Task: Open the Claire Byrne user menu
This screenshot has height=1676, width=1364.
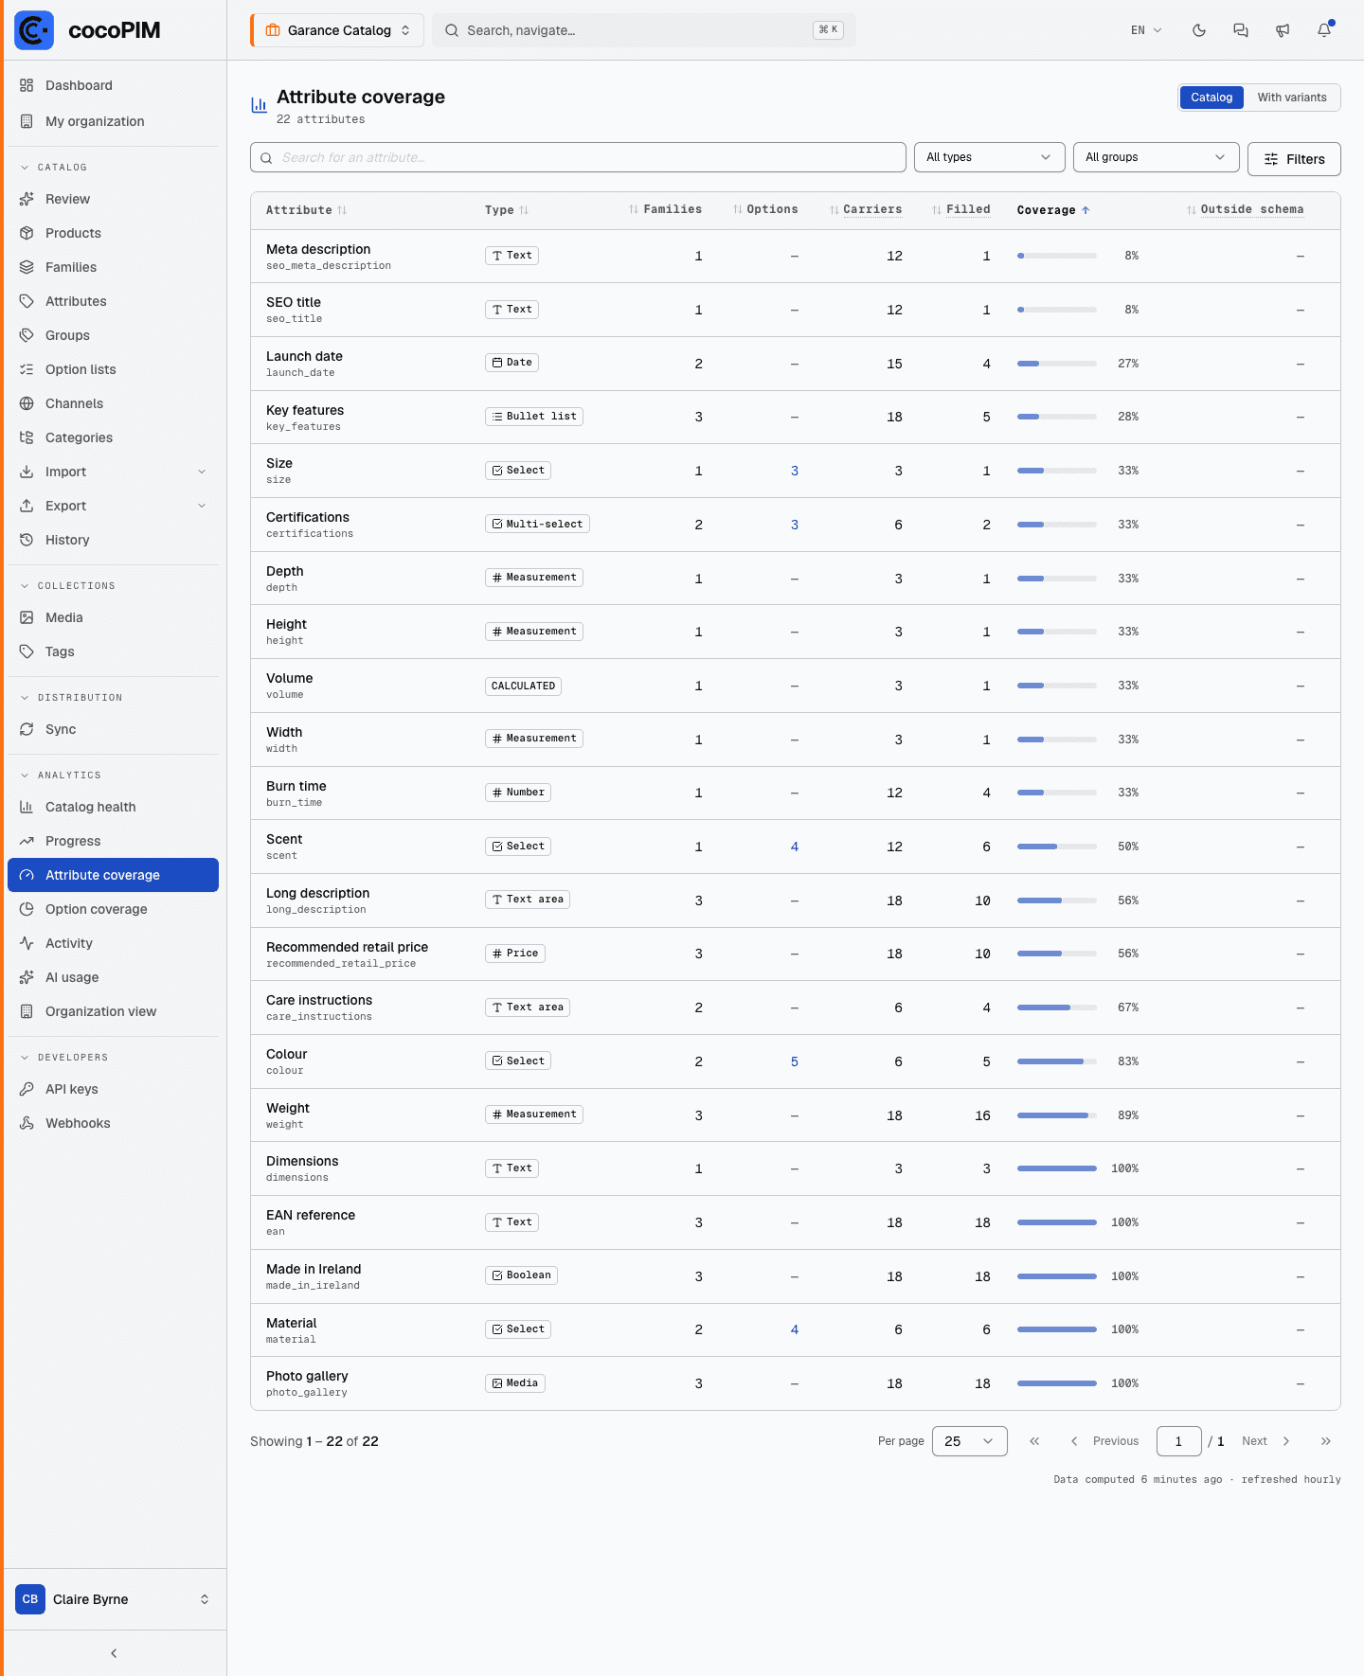Action: pos(113,1599)
